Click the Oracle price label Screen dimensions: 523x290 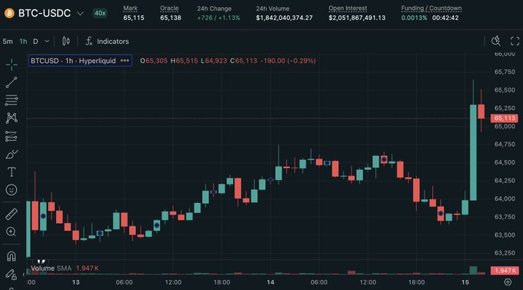[x=169, y=8]
